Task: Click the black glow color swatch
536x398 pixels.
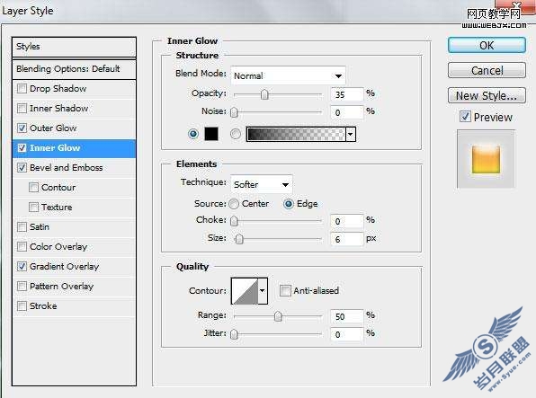Action: (211, 134)
